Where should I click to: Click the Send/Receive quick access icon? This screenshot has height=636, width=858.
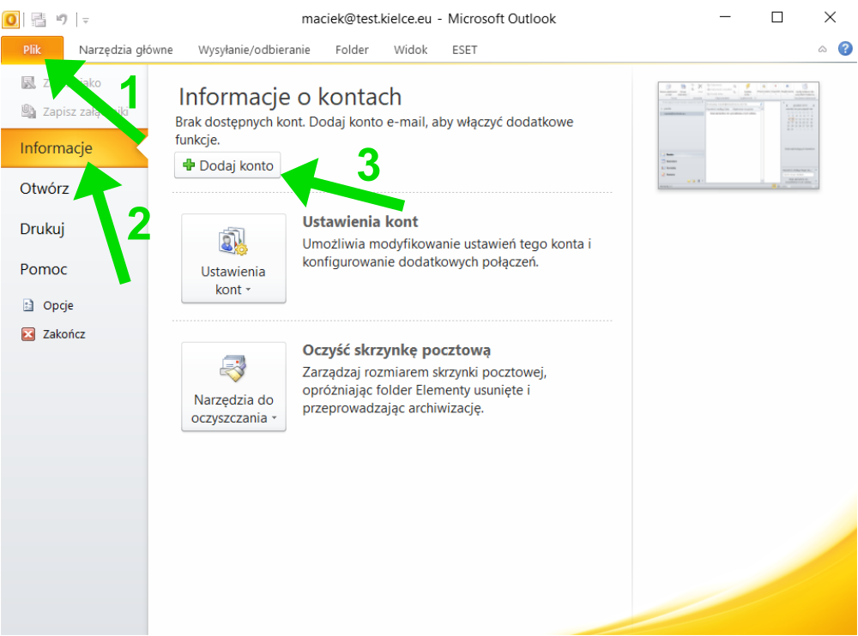point(38,18)
